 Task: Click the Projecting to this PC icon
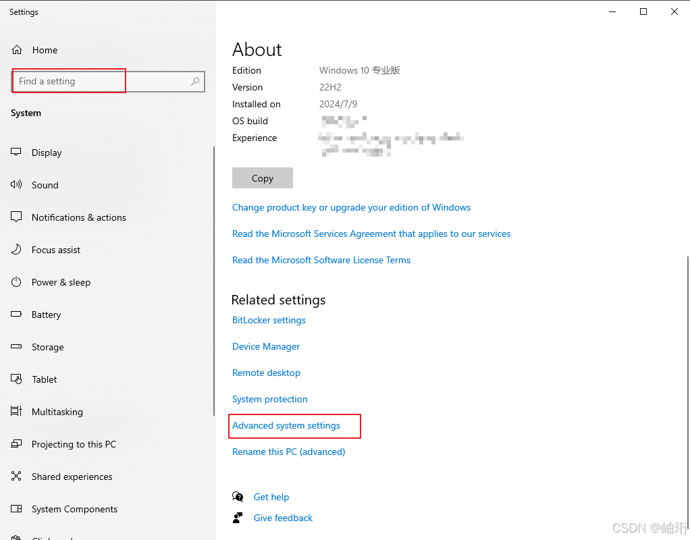(x=16, y=443)
